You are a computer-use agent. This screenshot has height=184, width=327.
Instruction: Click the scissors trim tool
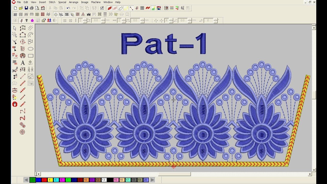(x=15, y=70)
